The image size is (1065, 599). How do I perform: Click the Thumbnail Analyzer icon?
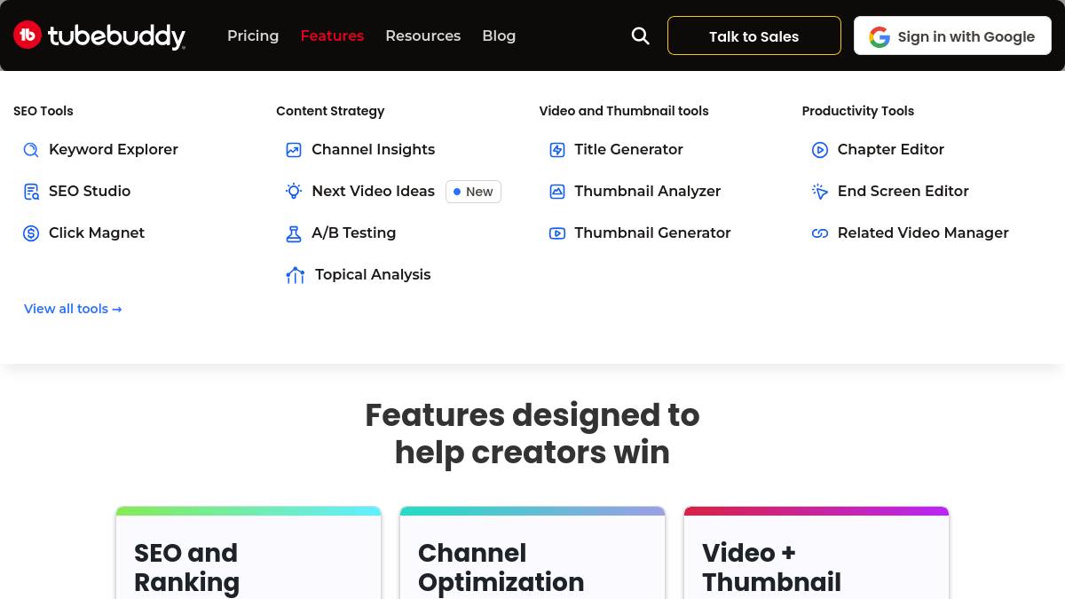coord(557,192)
